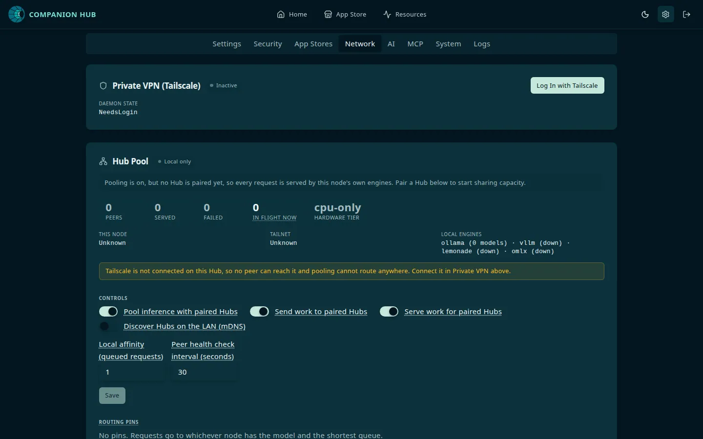Viewport: 703px width, 439px height.
Task: Go to the App Stores tab
Action: (313, 44)
